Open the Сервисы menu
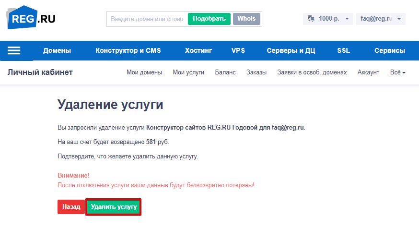This screenshot has width=419, height=228. click(x=390, y=50)
